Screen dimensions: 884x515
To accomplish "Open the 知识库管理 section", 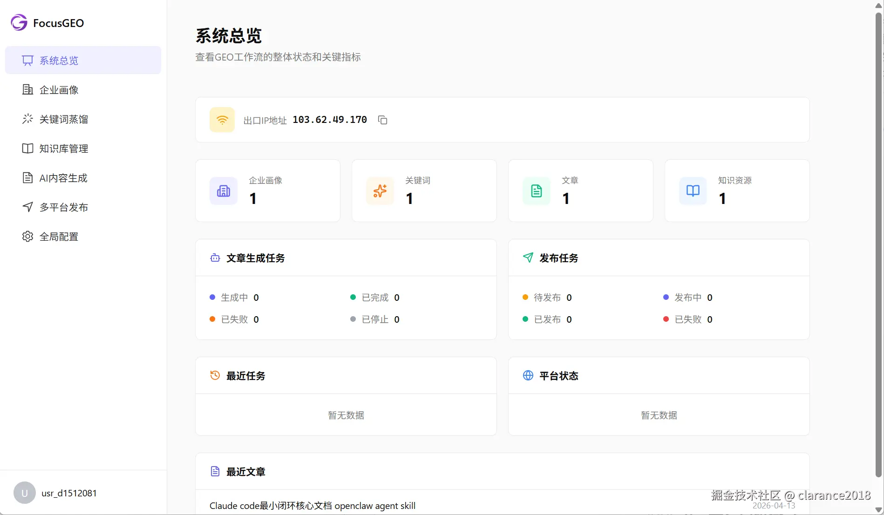I will (63, 148).
